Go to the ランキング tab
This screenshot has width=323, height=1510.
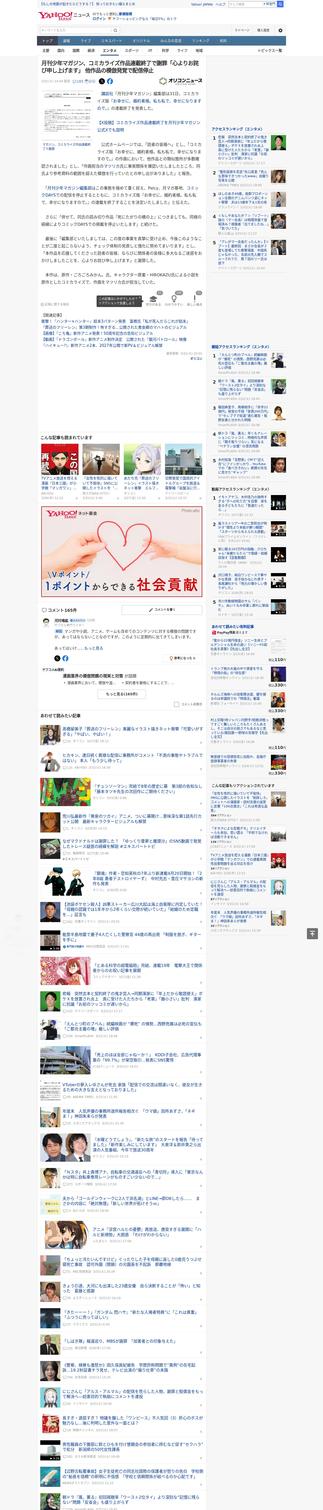click(x=200, y=41)
